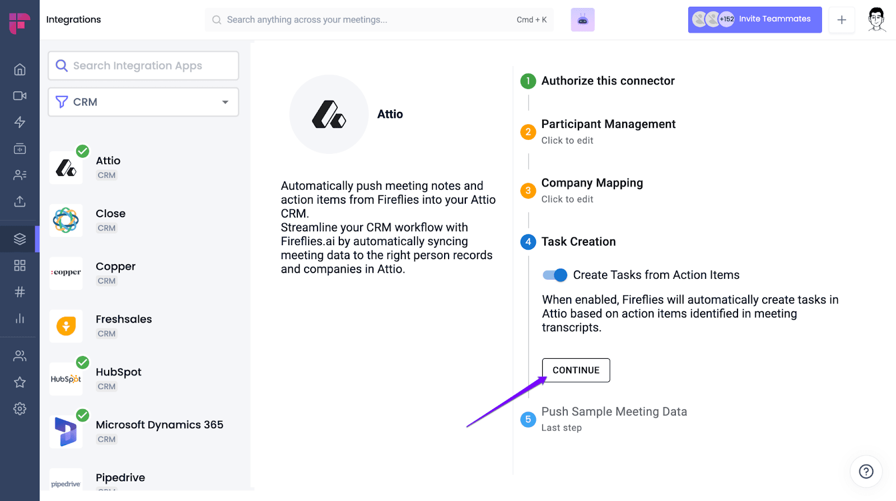Open the contacts list sidebar icon

click(x=20, y=175)
